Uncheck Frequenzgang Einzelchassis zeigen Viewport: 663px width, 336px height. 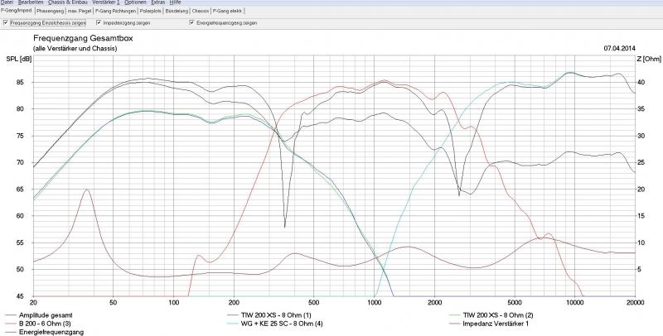coord(7,23)
